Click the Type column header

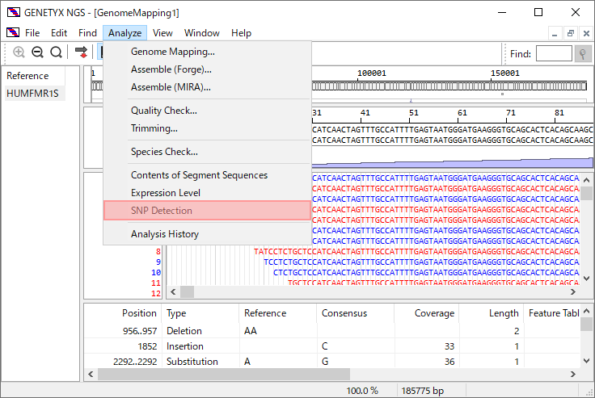tap(200, 313)
